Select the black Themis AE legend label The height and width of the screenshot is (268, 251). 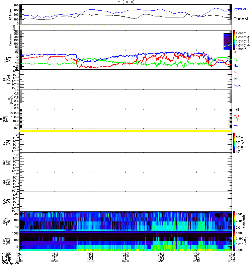click(241, 19)
